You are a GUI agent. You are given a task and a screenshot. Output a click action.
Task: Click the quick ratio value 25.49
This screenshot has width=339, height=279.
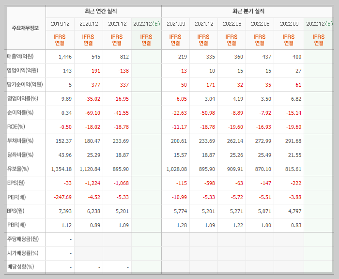tap(264, 155)
